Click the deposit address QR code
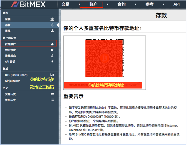Screen dimensions: 187x145 click(104, 58)
